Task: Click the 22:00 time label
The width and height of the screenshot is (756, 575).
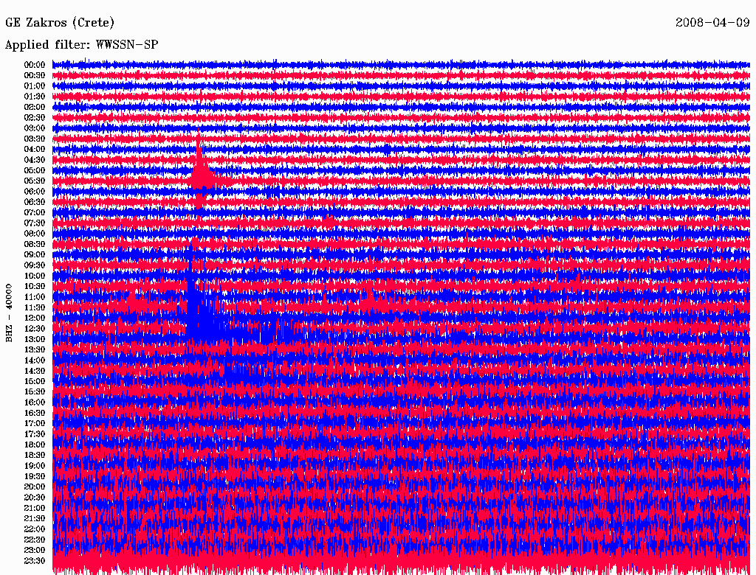Action: pyautogui.click(x=35, y=529)
